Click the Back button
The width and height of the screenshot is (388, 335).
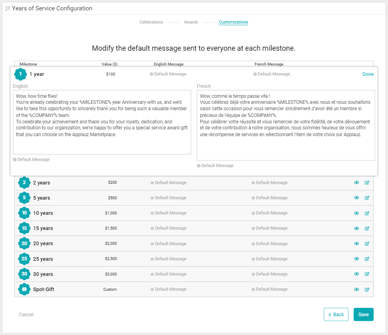(336, 315)
